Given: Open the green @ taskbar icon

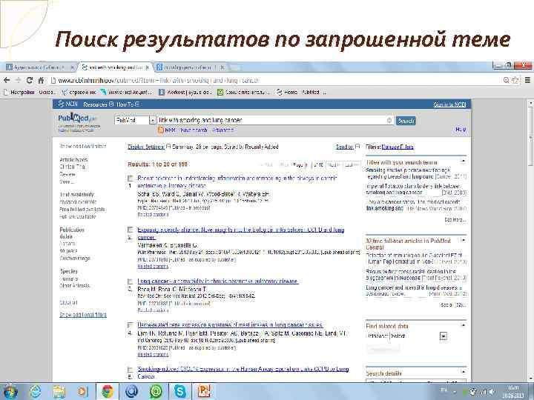Looking at the screenshot, I should coord(155,392).
